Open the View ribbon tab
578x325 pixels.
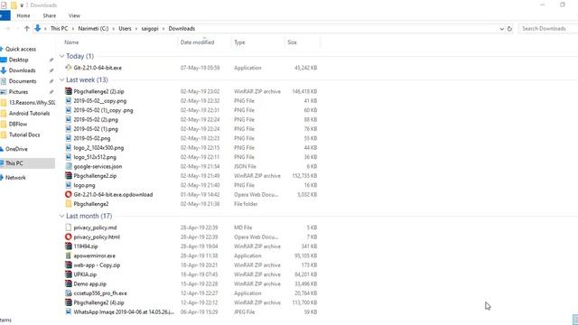click(74, 16)
